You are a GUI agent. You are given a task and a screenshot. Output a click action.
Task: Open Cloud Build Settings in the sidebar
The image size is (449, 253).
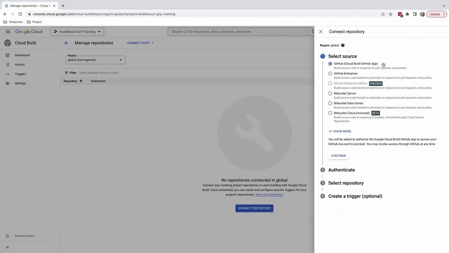pos(20,83)
